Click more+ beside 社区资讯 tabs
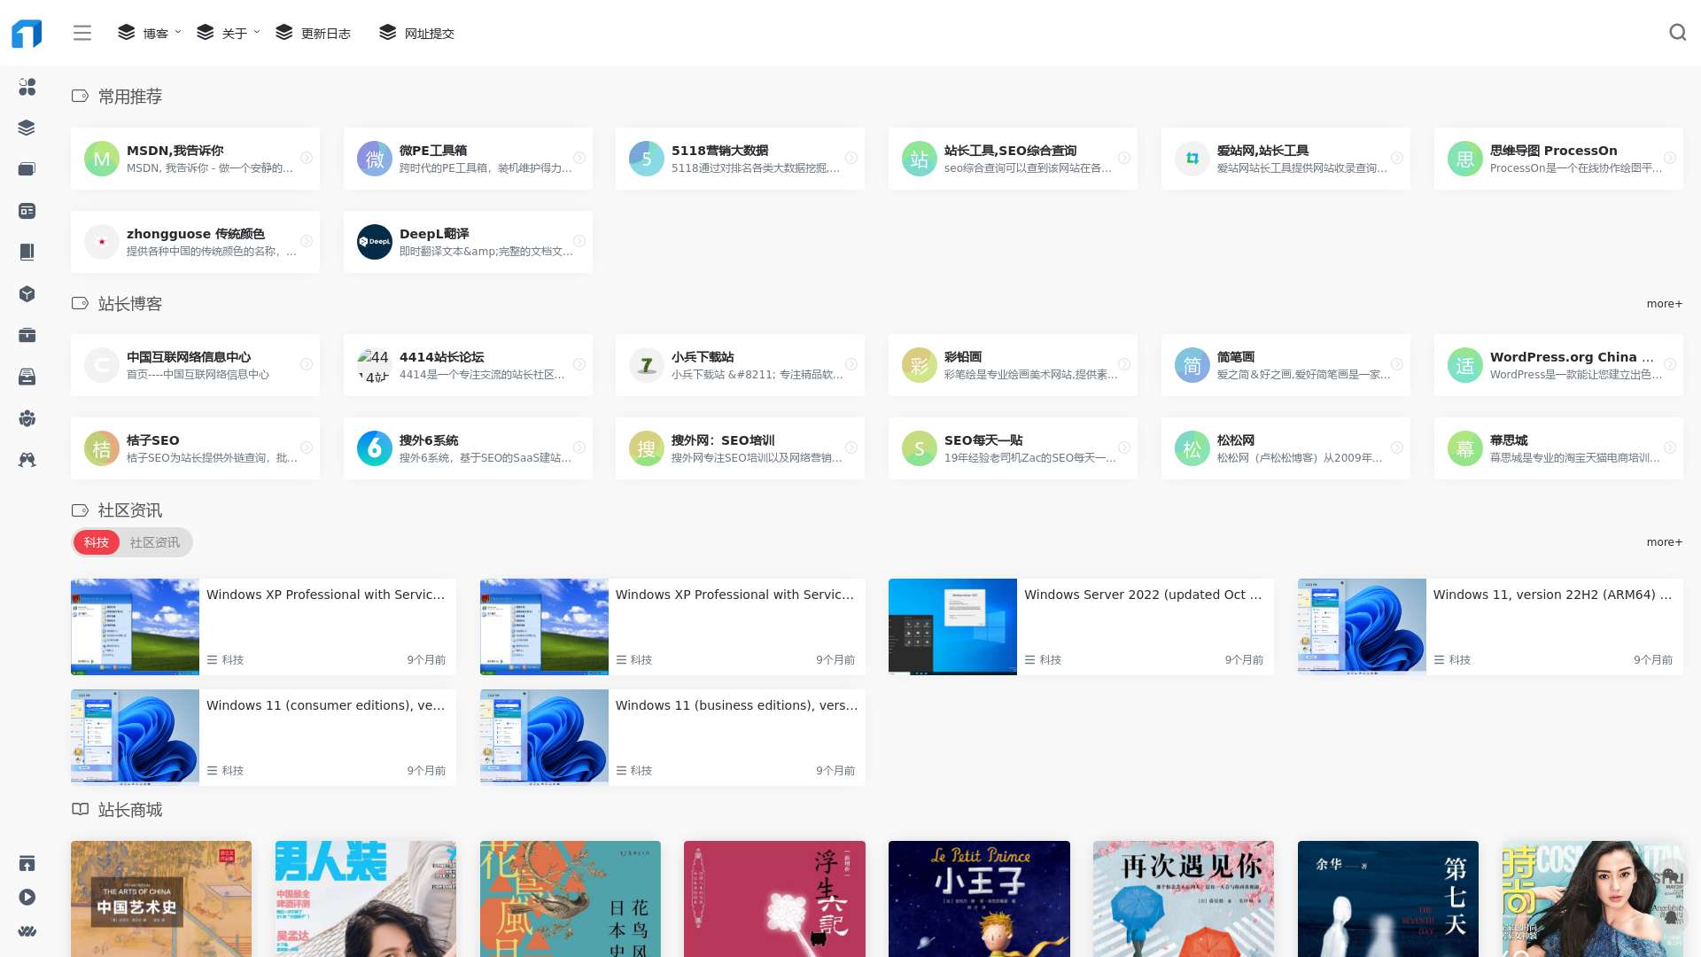This screenshot has height=957, width=1701. pos(1664,542)
